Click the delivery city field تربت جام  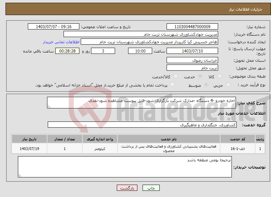(x=192, y=68)
